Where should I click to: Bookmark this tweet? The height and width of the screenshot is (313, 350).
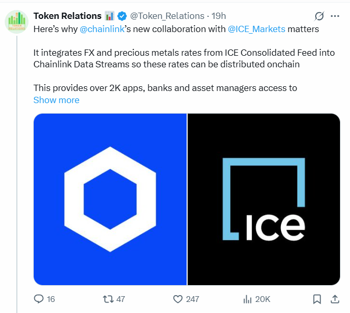coord(317,299)
